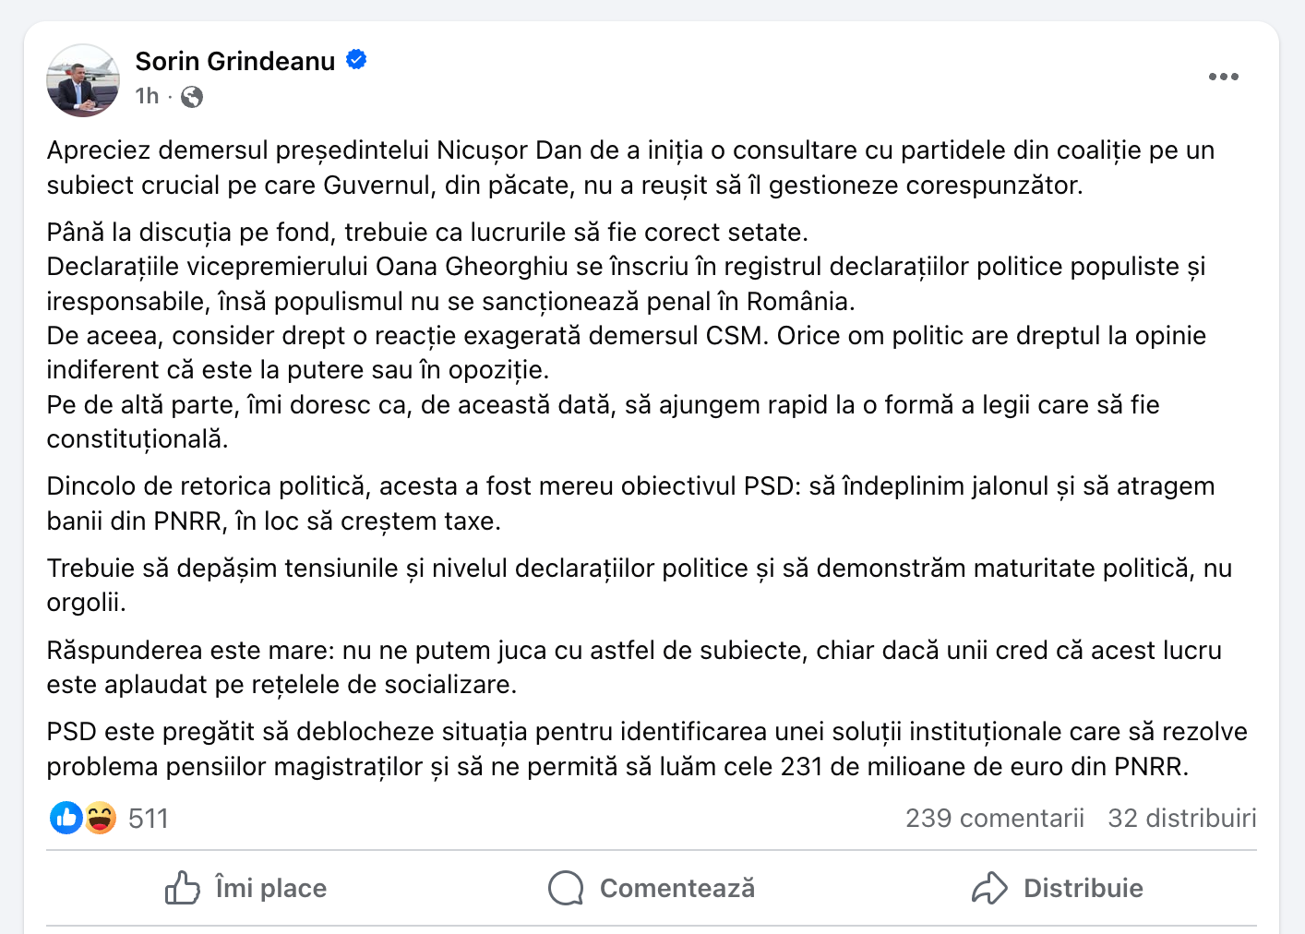The height and width of the screenshot is (934, 1305).
Task: Click the final paragraph about PNRR millions
Action: click(x=646, y=748)
